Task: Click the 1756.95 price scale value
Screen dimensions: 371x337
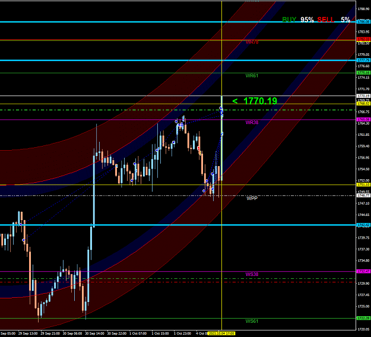Action: point(363,157)
